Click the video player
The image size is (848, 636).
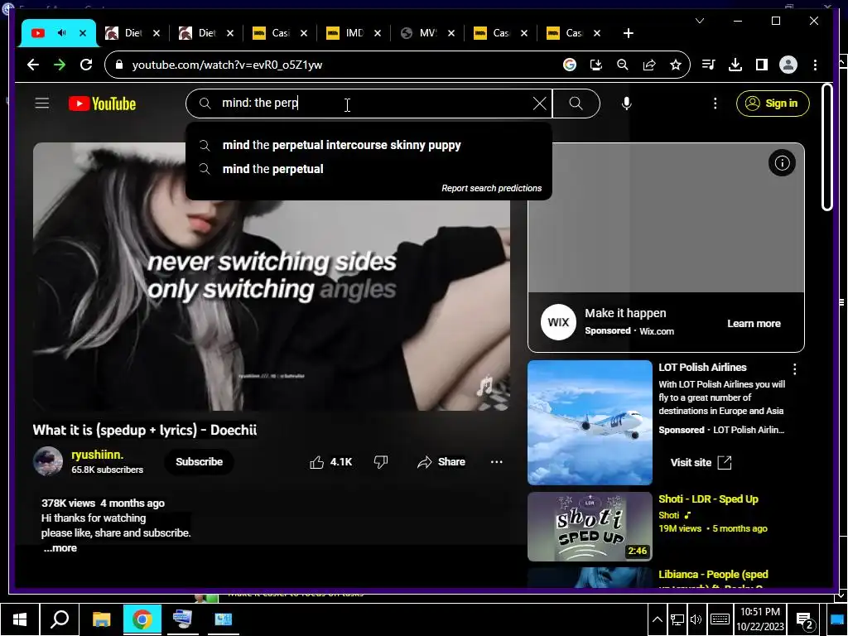point(271,277)
